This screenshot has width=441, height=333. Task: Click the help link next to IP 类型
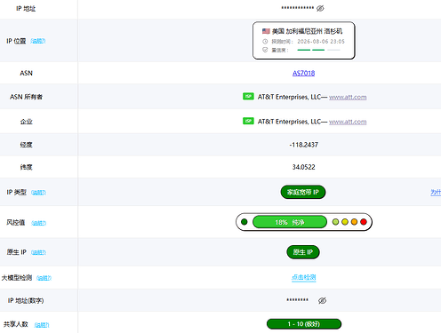point(38,193)
